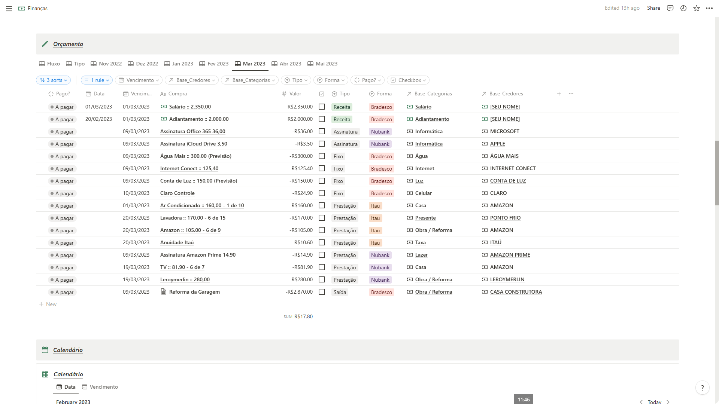
Task: Click the Salário row money icon
Action: point(164,107)
